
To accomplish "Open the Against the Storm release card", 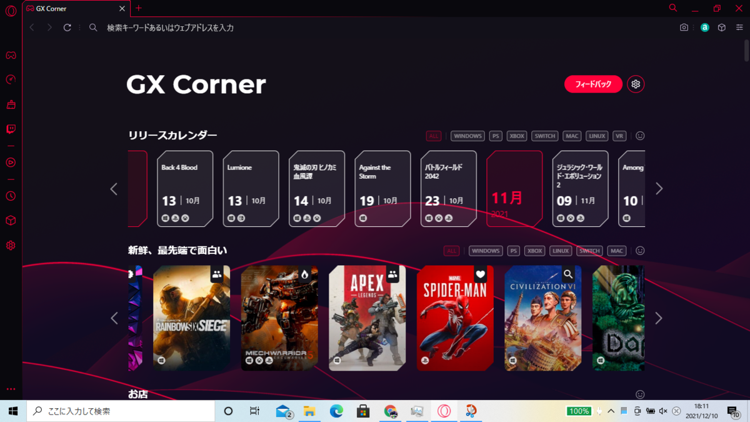I will pyautogui.click(x=383, y=189).
